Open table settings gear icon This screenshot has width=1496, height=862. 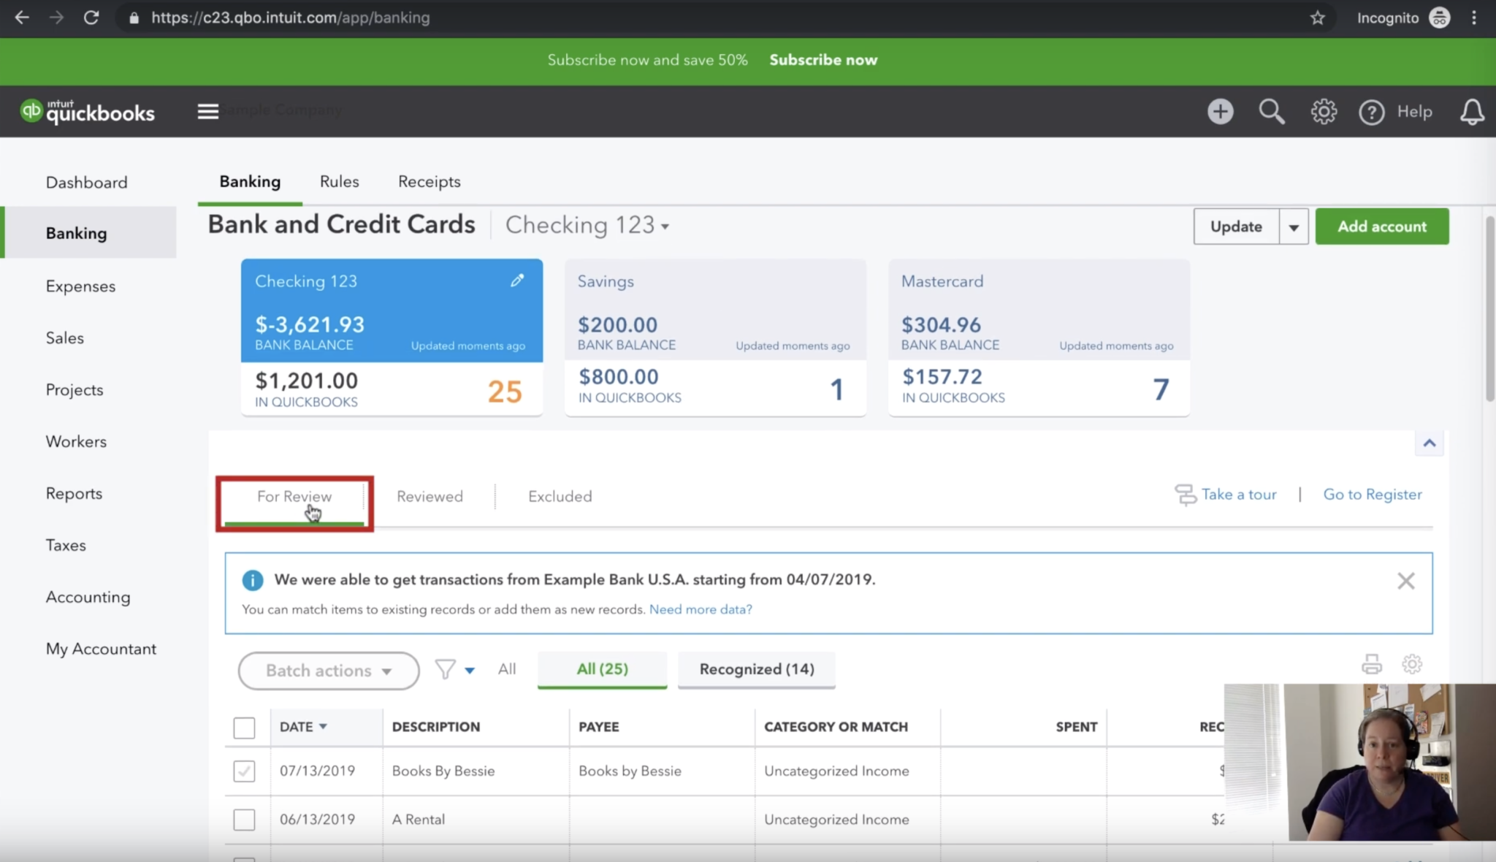(1411, 664)
